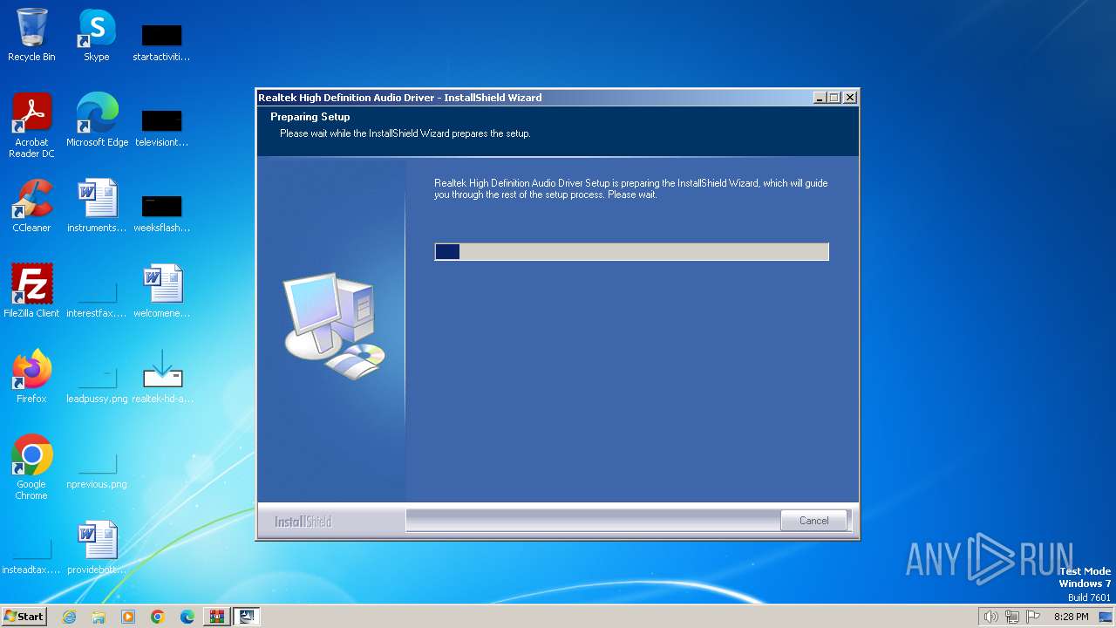Open the CCleaner desktop shortcut
This screenshot has height=628, width=1116.
(x=31, y=206)
